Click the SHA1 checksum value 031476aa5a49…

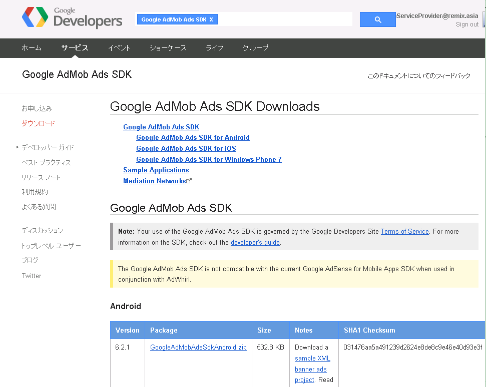click(x=412, y=347)
